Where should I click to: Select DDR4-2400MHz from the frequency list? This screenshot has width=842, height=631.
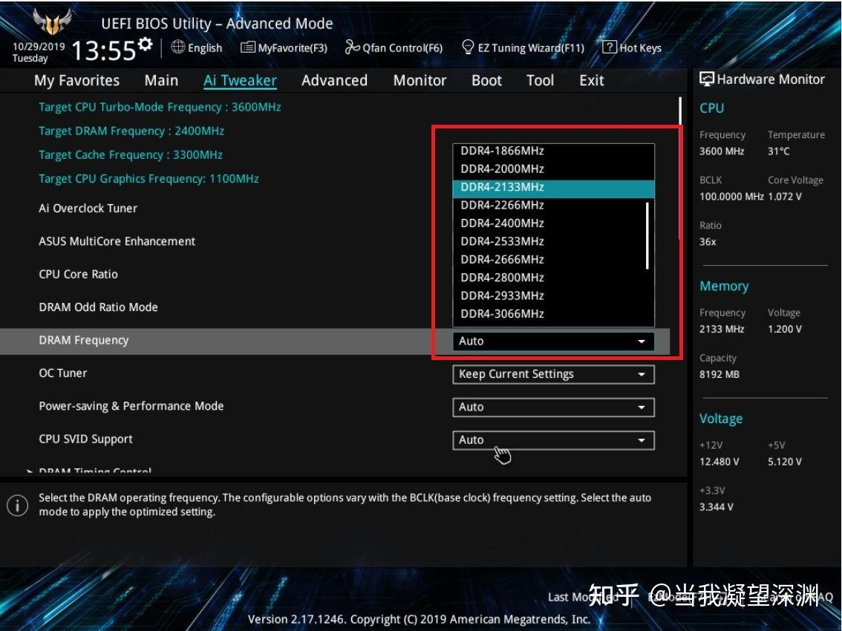502,223
